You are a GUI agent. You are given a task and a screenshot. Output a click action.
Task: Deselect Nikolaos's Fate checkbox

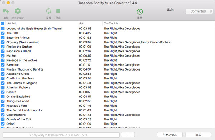pos(3,106)
